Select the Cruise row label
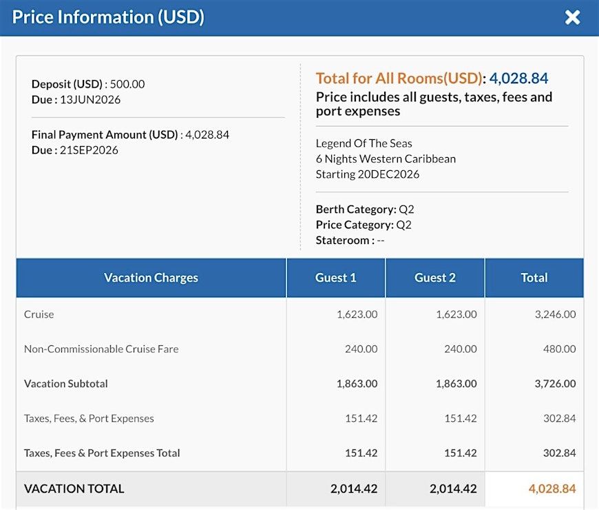 click(39, 314)
